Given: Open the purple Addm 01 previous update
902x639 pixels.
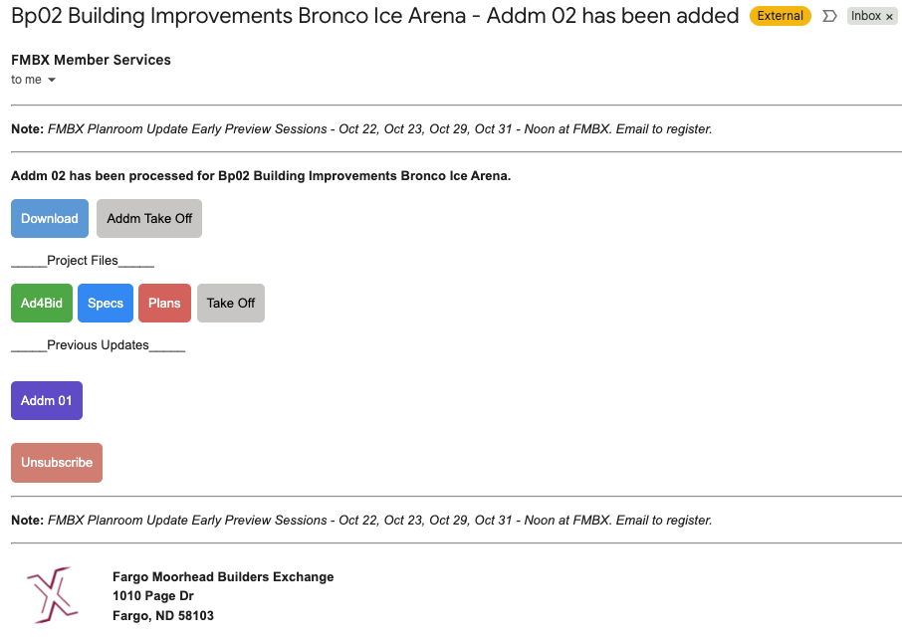Looking at the screenshot, I should coord(47,401).
